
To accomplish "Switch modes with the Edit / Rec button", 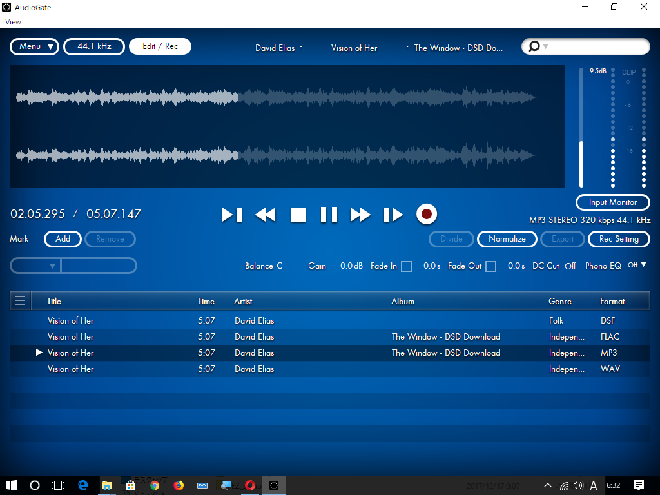I will [160, 46].
